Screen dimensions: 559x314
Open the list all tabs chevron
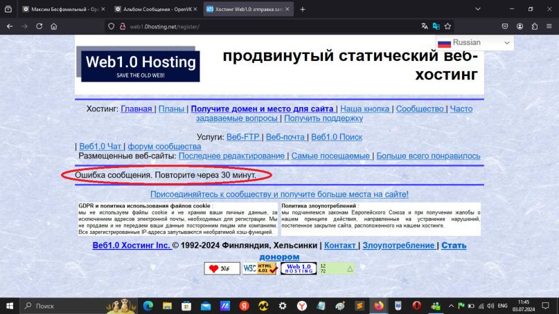(x=478, y=9)
